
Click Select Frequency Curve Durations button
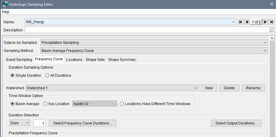(x=82, y=123)
